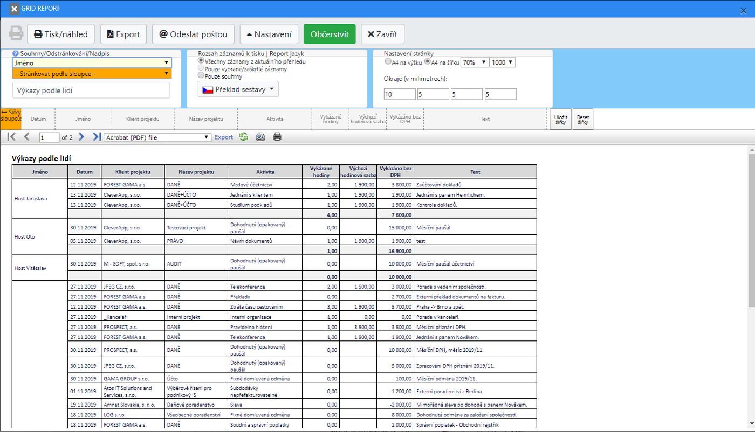The width and height of the screenshot is (755, 432).
Task: Click the report title field 'Výkazy podle lidí'
Action: [x=91, y=90]
